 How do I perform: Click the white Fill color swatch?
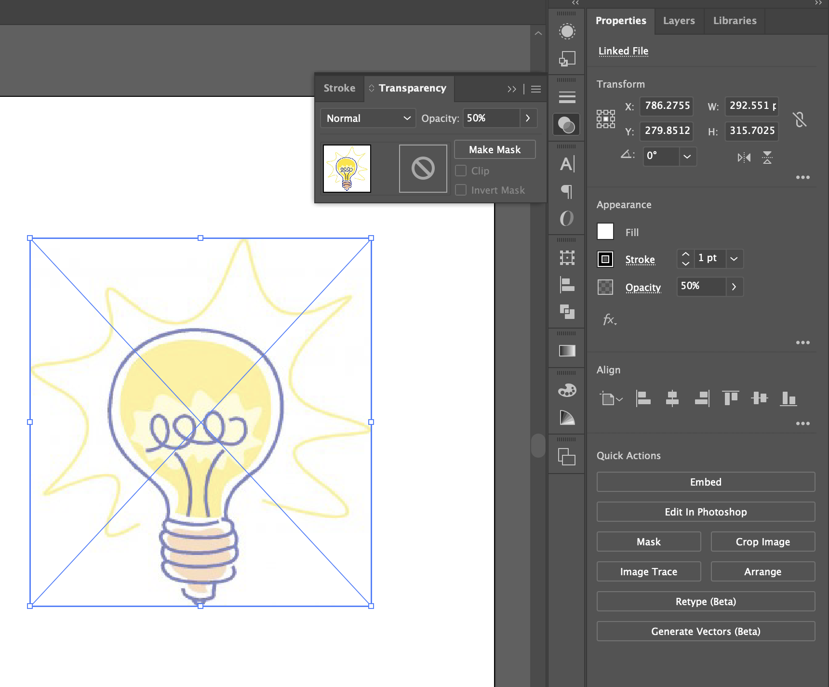pos(605,231)
